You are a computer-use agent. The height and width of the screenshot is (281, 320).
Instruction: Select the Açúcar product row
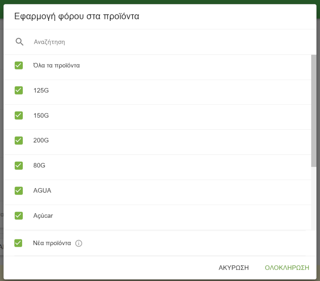43,215
